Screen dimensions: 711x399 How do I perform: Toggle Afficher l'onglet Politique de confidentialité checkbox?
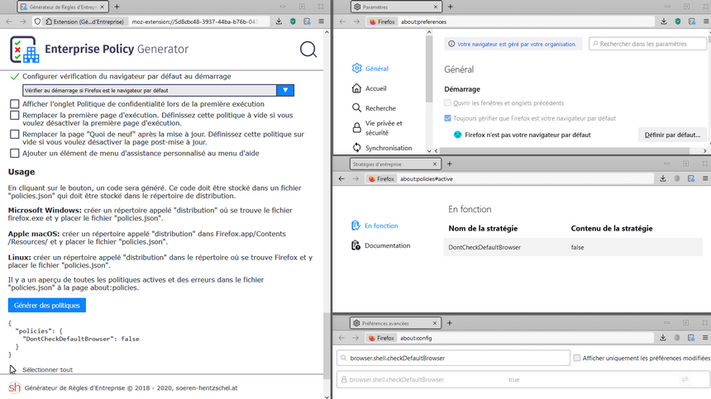coord(15,104)
